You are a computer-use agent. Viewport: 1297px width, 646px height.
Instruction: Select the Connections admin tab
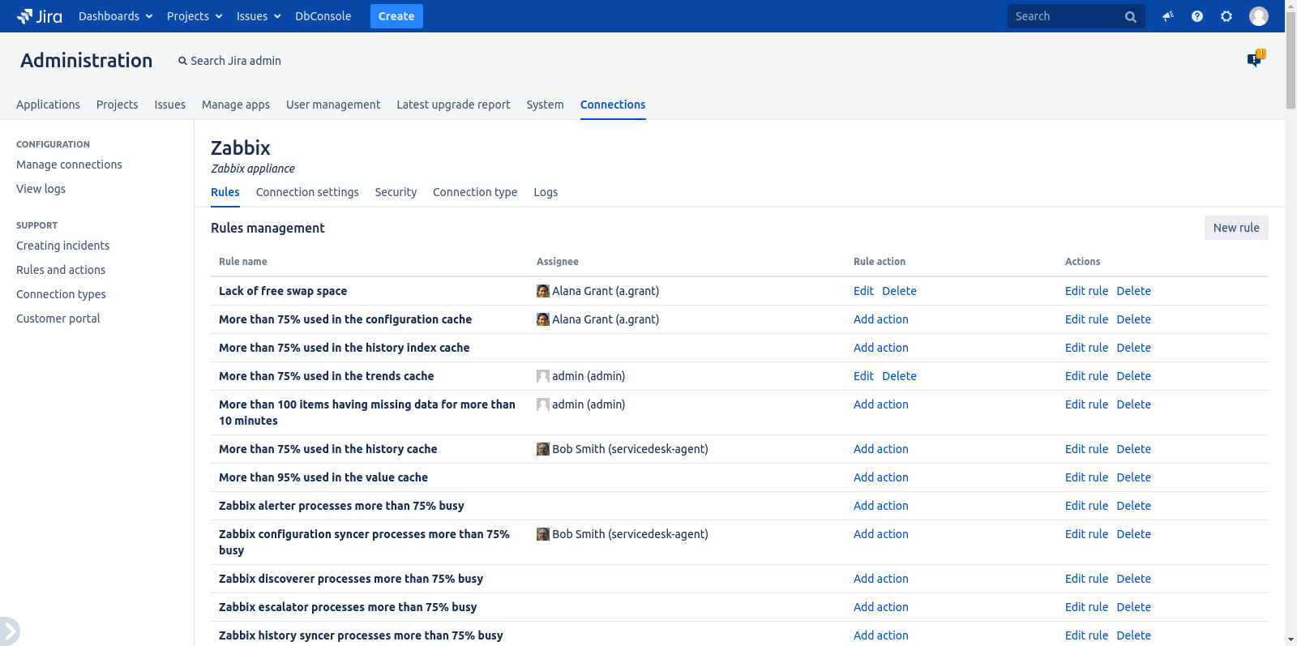[613, 105]
